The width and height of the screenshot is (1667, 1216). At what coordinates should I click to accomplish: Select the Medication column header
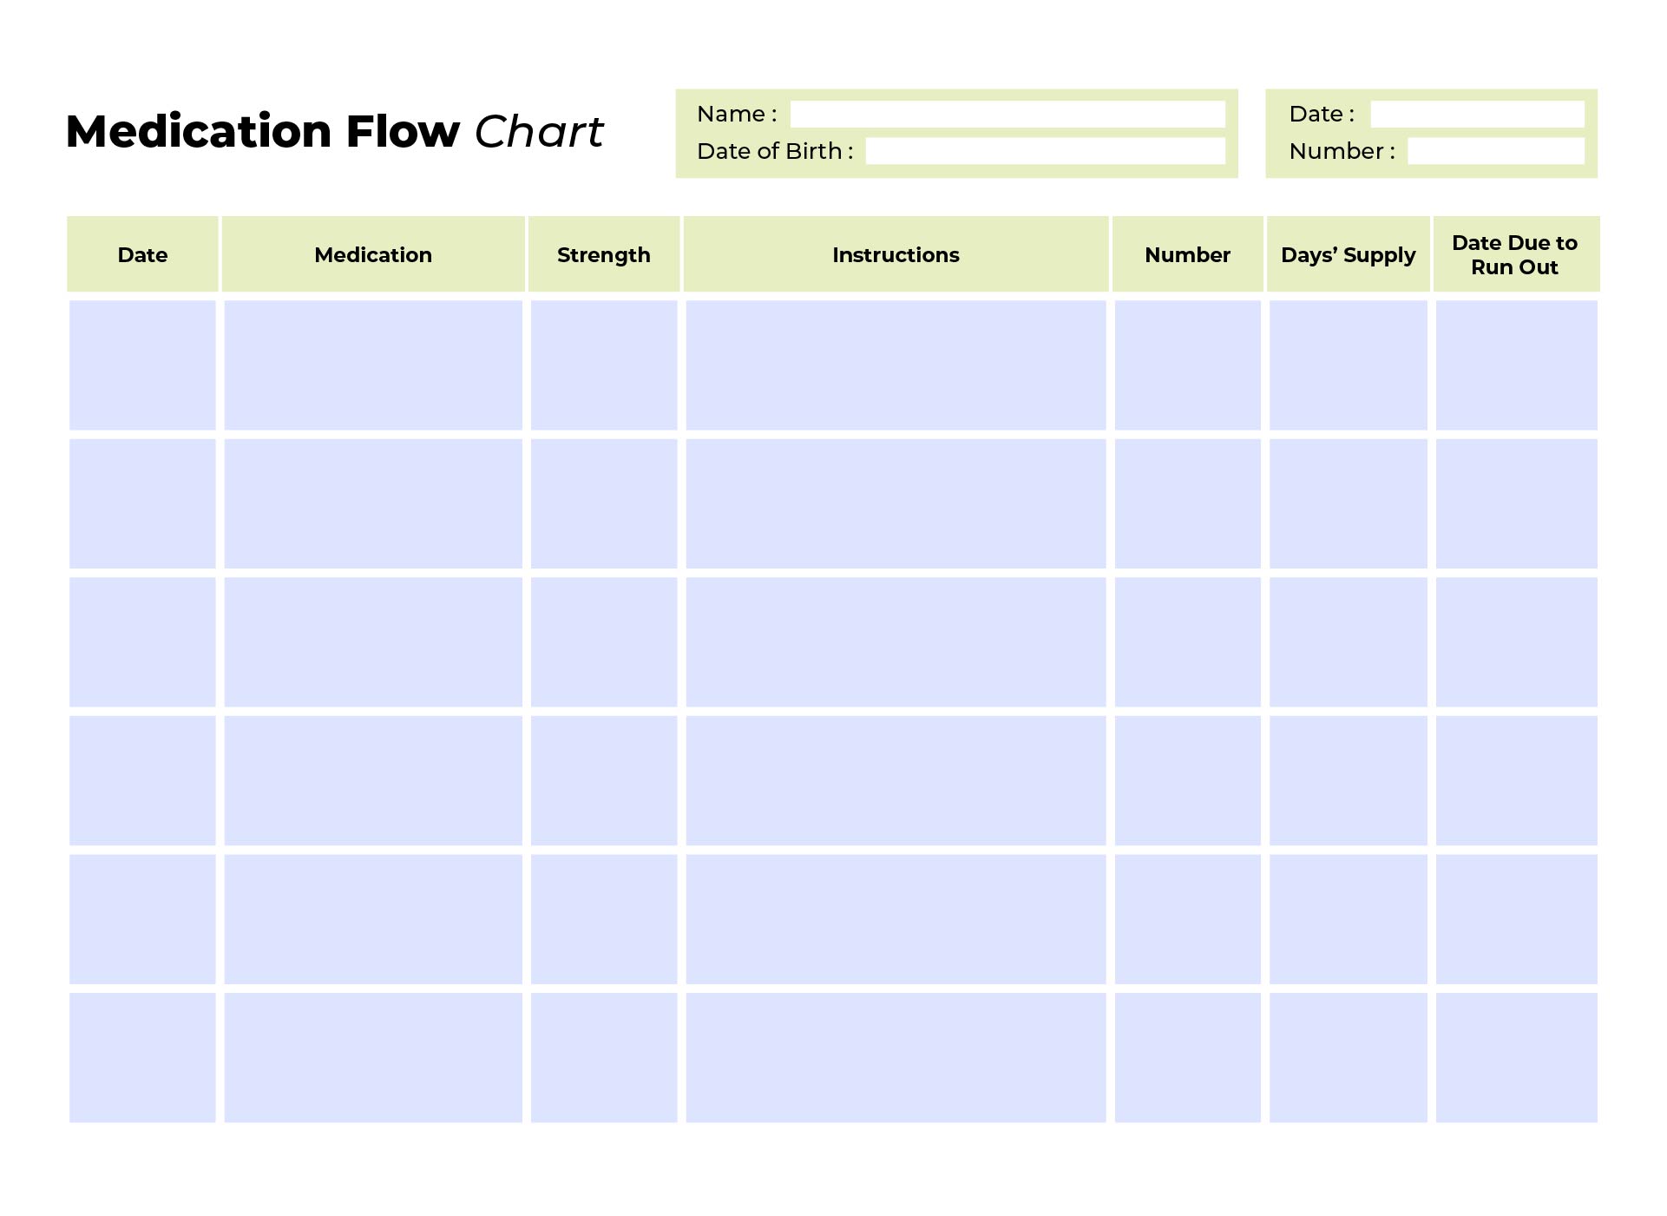[373, 254]
